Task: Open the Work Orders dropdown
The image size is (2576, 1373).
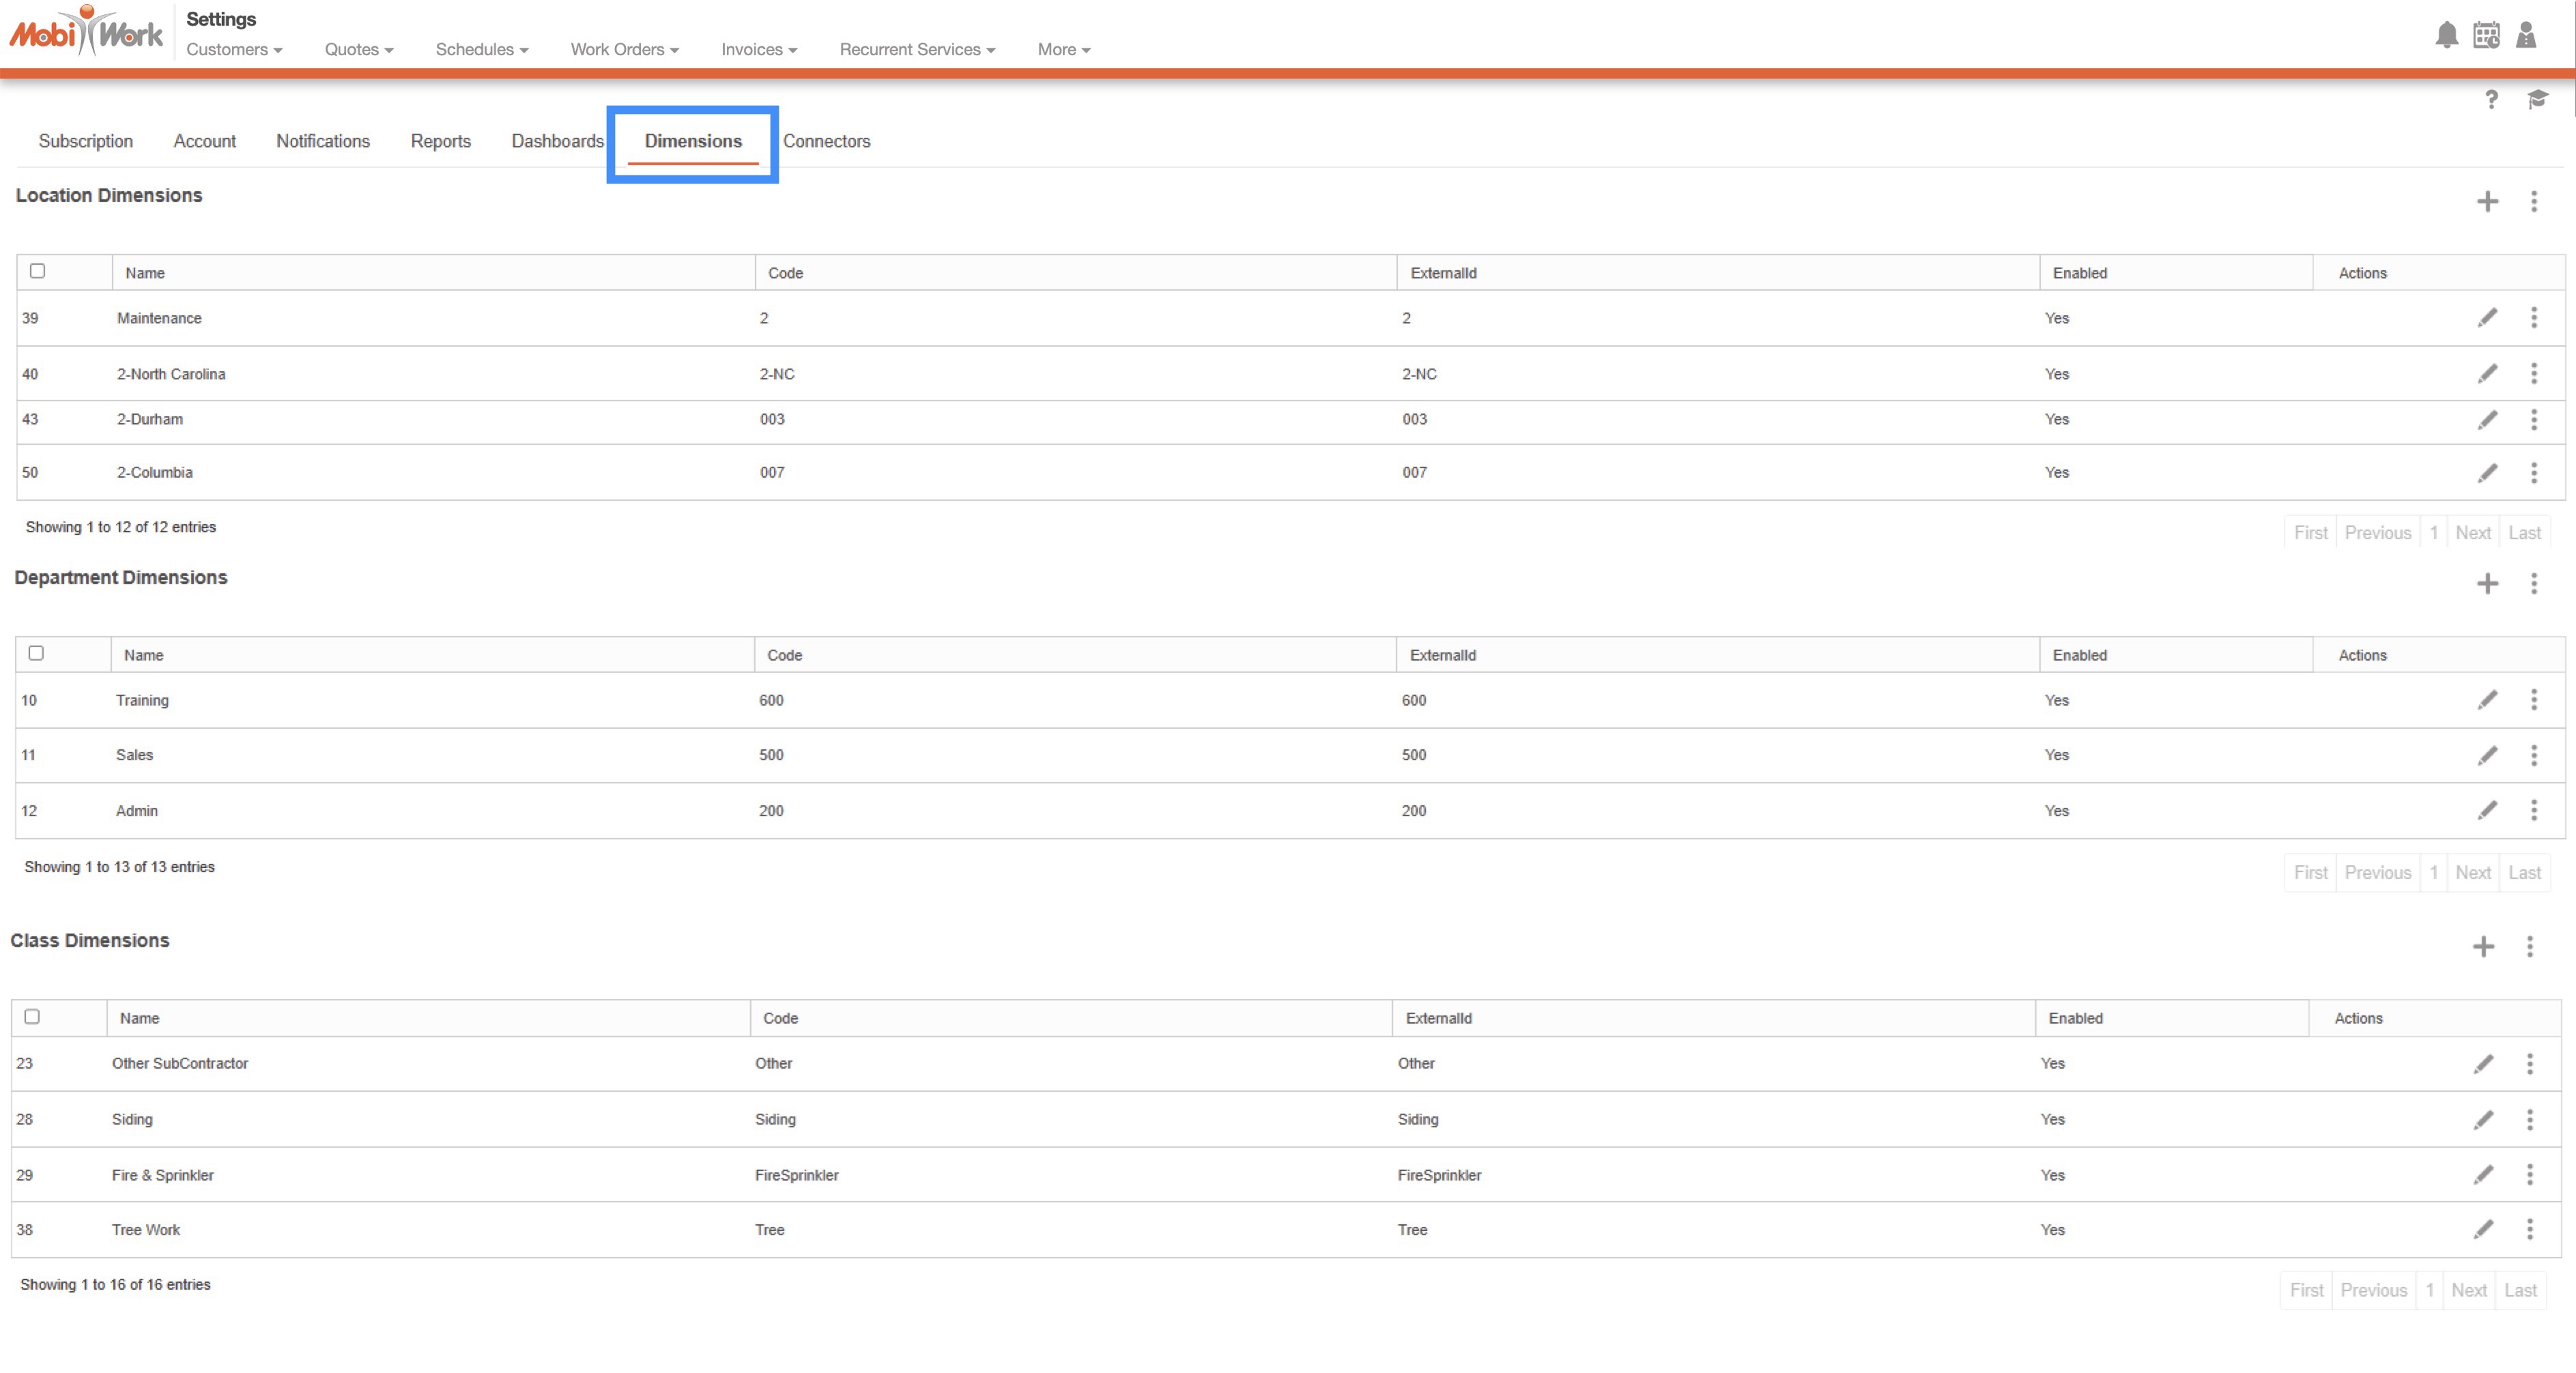Action: pyautogui.click(x=624, y=49)
